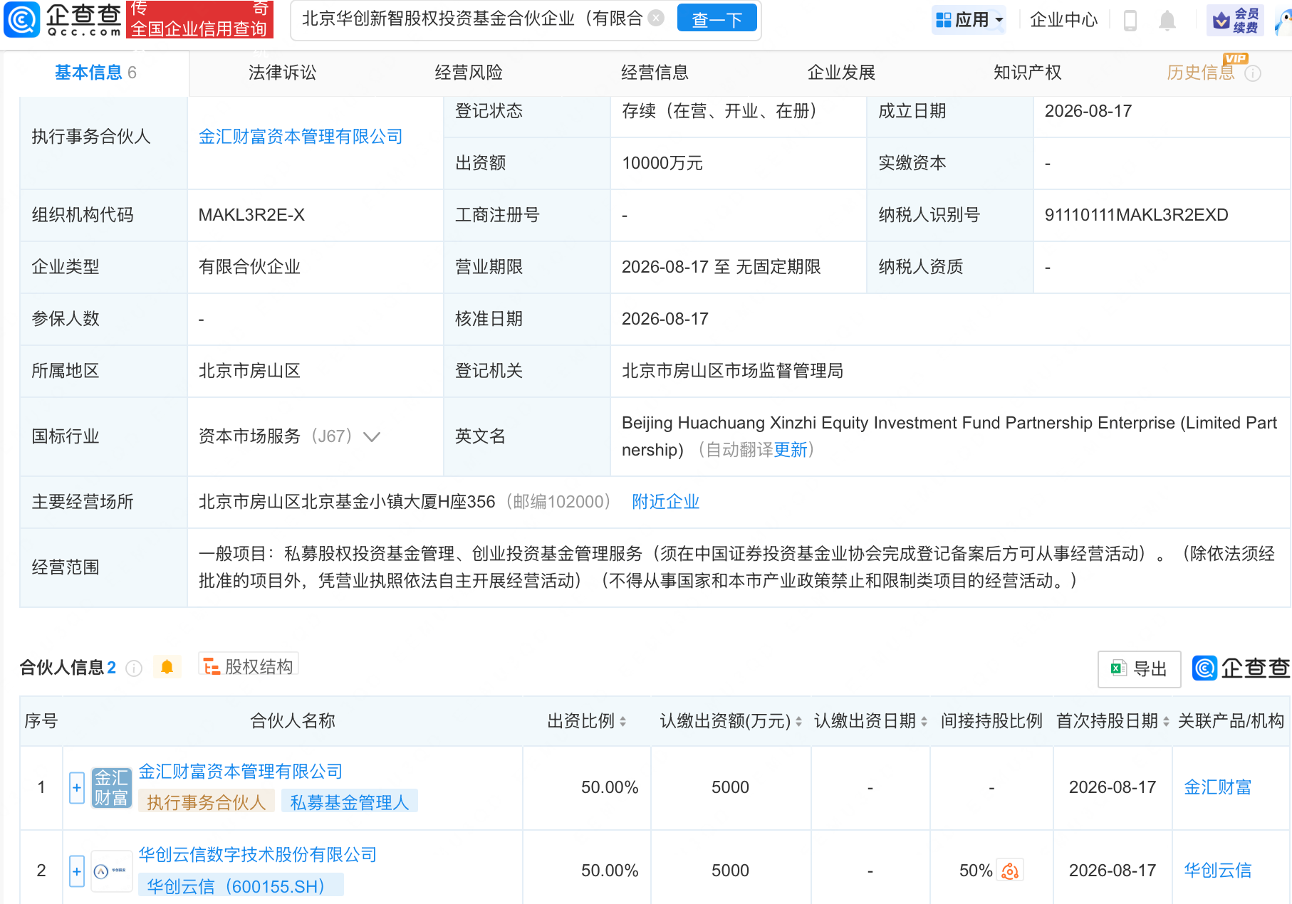Click the 华创云信 (600155.SH) stock tag
This screenshot has height=904, width=1292.
tap(241, 886)
